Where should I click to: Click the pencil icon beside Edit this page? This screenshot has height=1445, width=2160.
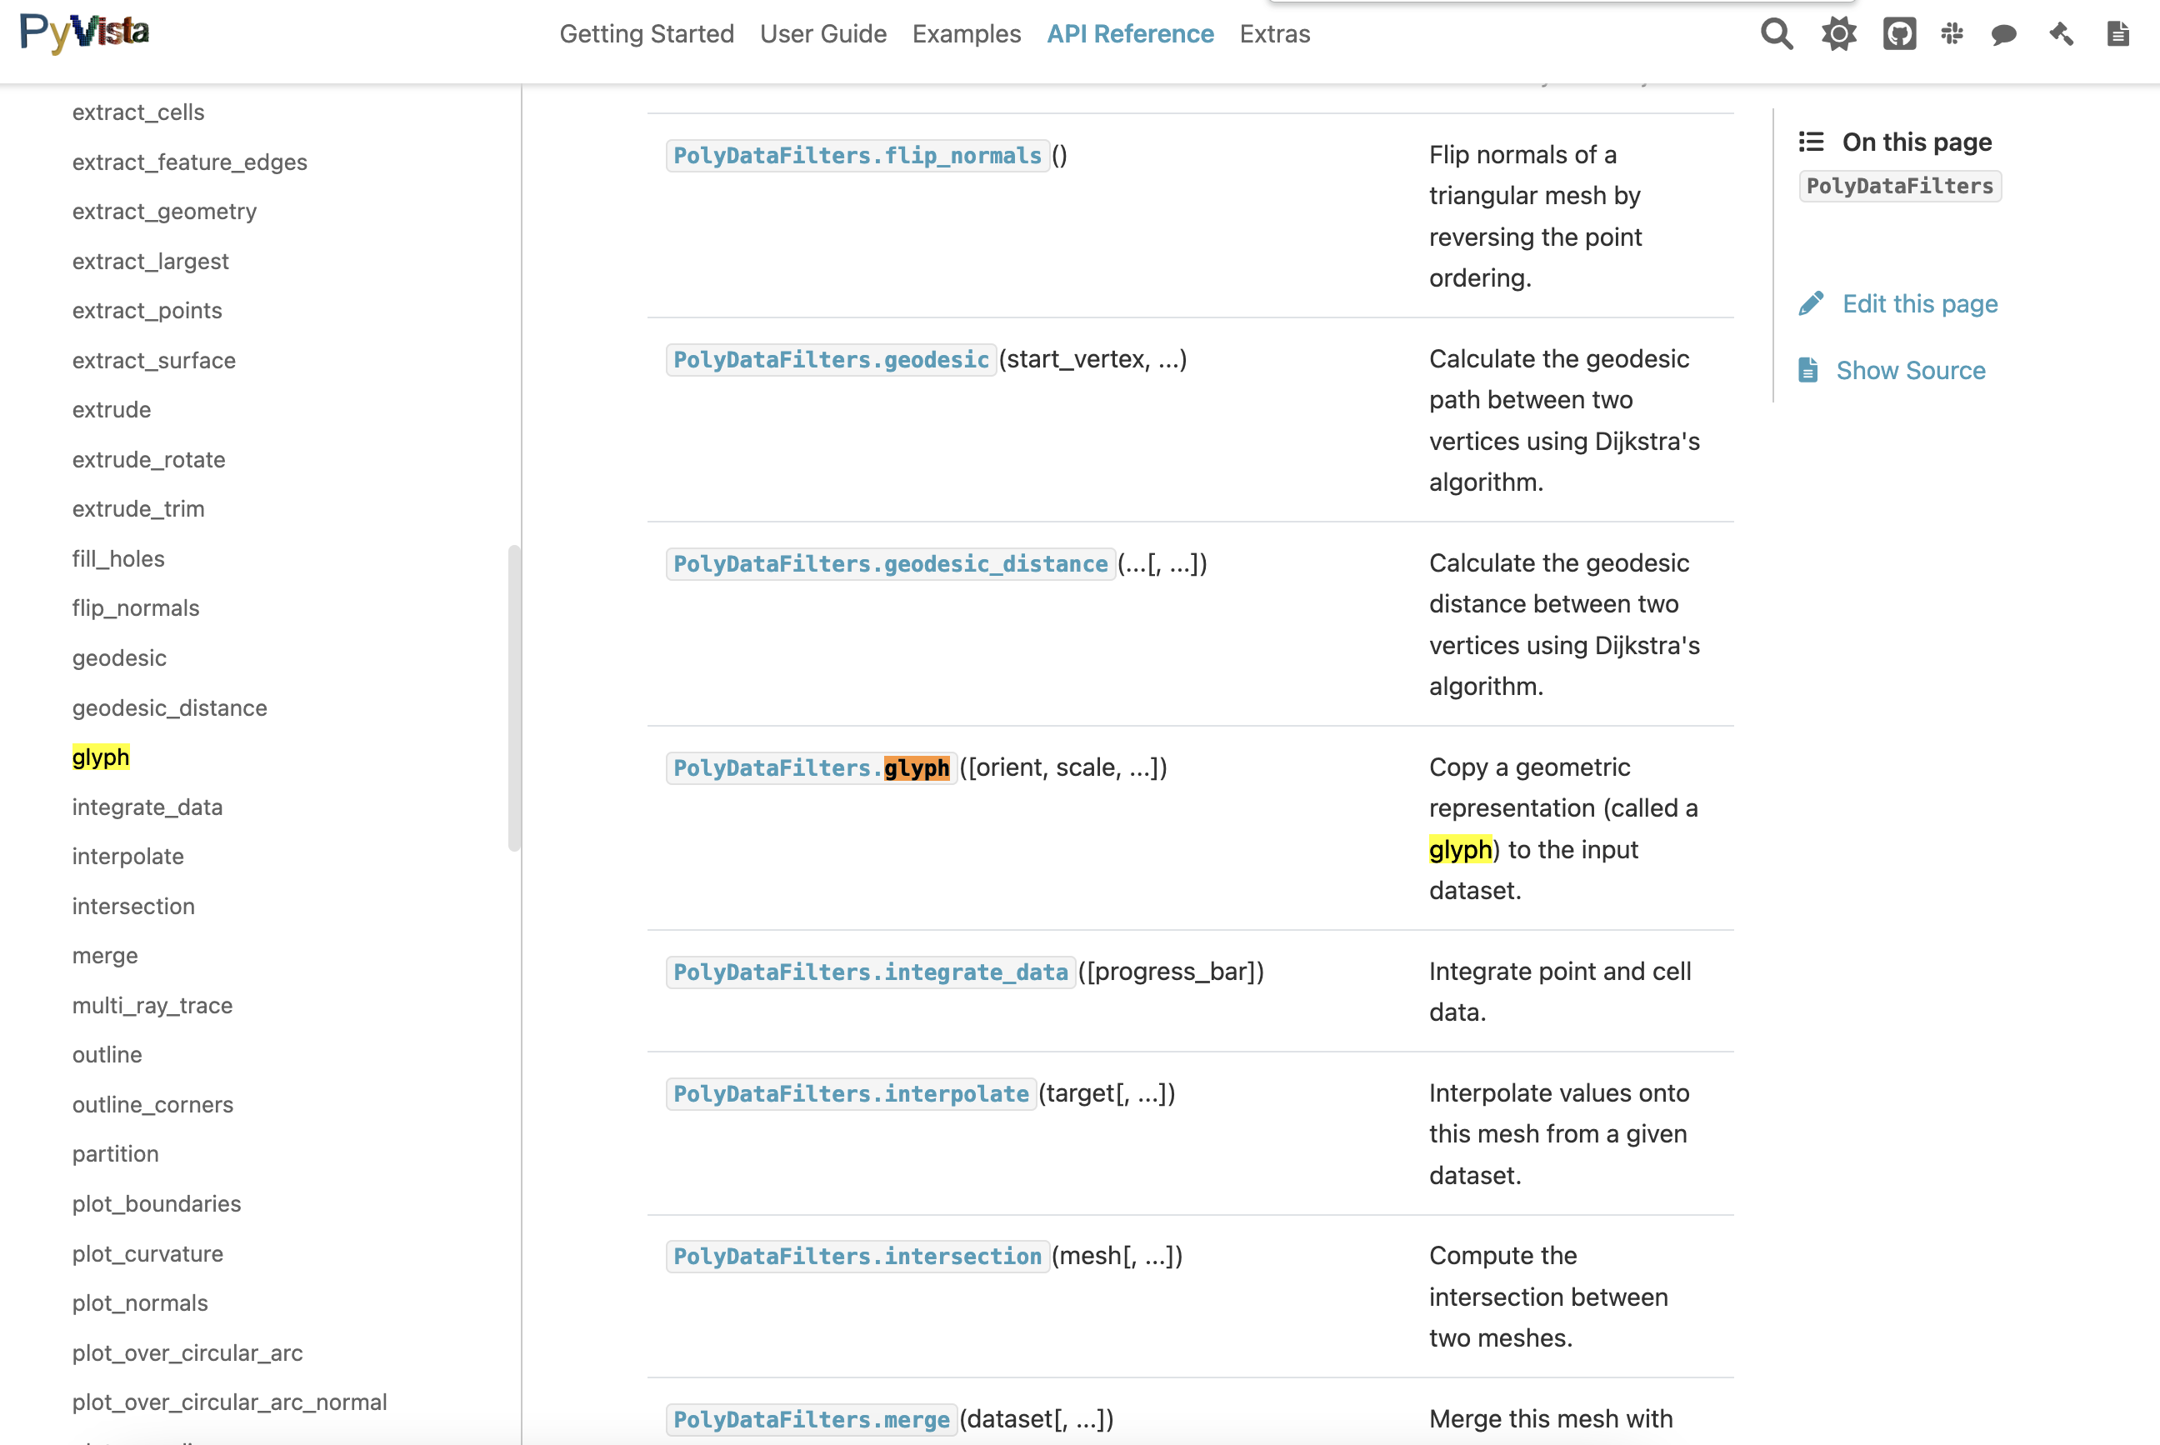1811,304
